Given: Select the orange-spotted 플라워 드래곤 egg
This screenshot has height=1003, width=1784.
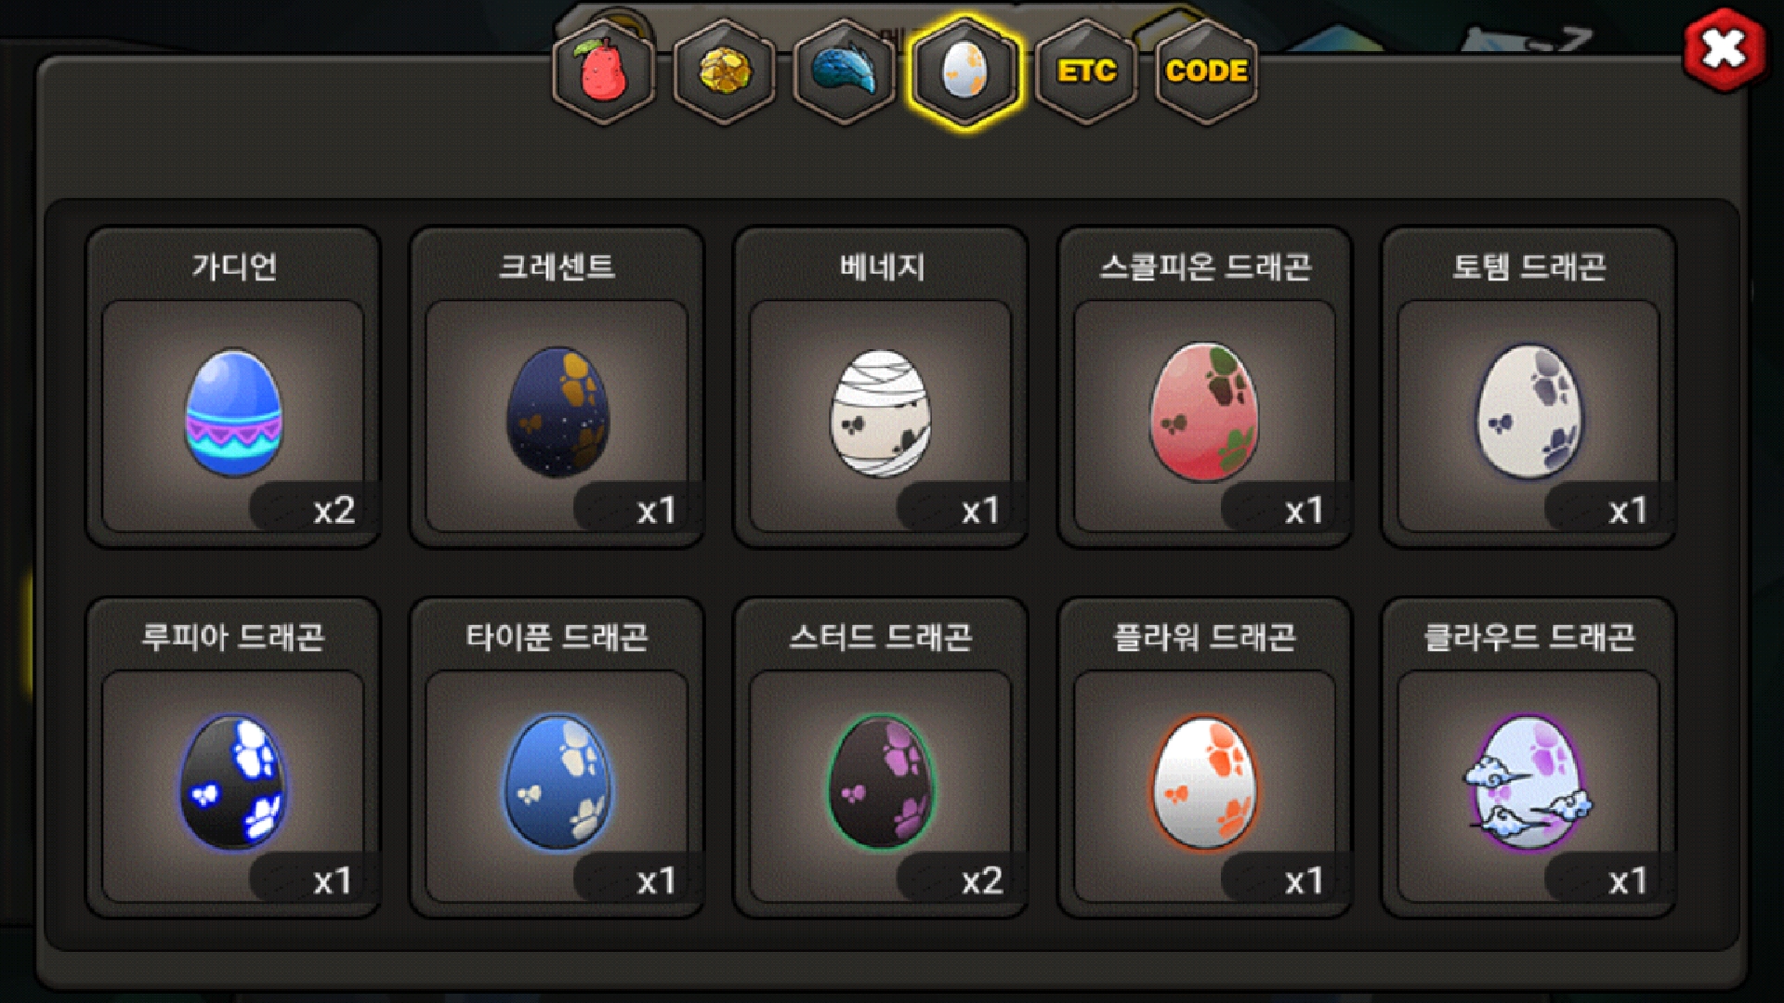Looking at the screenshot, I should (1204, 782).
